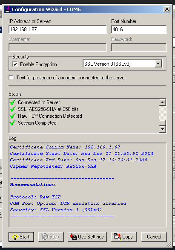Click Certificate End Date log line
Screen dimensions: 175x250
79,160
